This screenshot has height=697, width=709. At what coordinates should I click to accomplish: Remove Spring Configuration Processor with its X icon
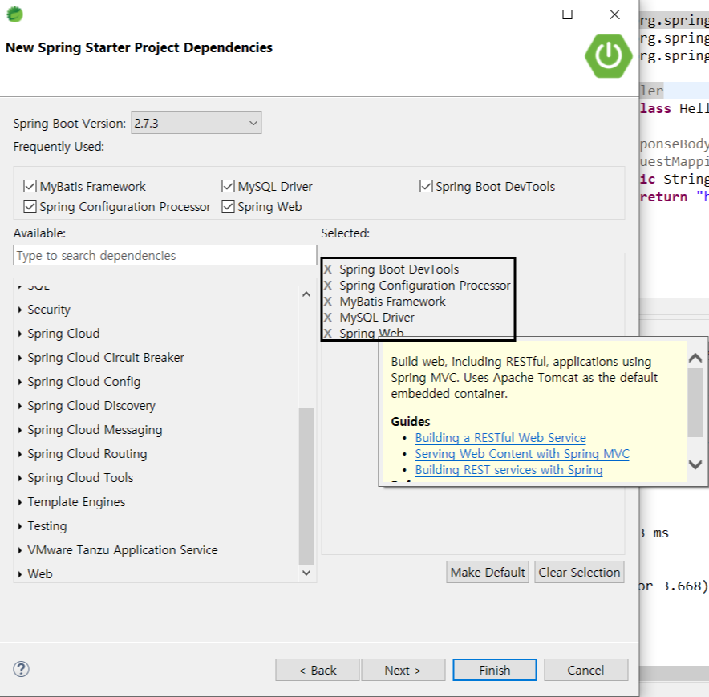click(328, 286)
